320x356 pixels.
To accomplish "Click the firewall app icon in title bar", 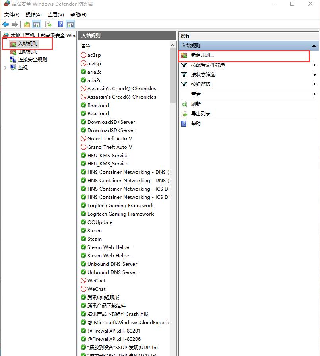I will (x=7, y=4).
